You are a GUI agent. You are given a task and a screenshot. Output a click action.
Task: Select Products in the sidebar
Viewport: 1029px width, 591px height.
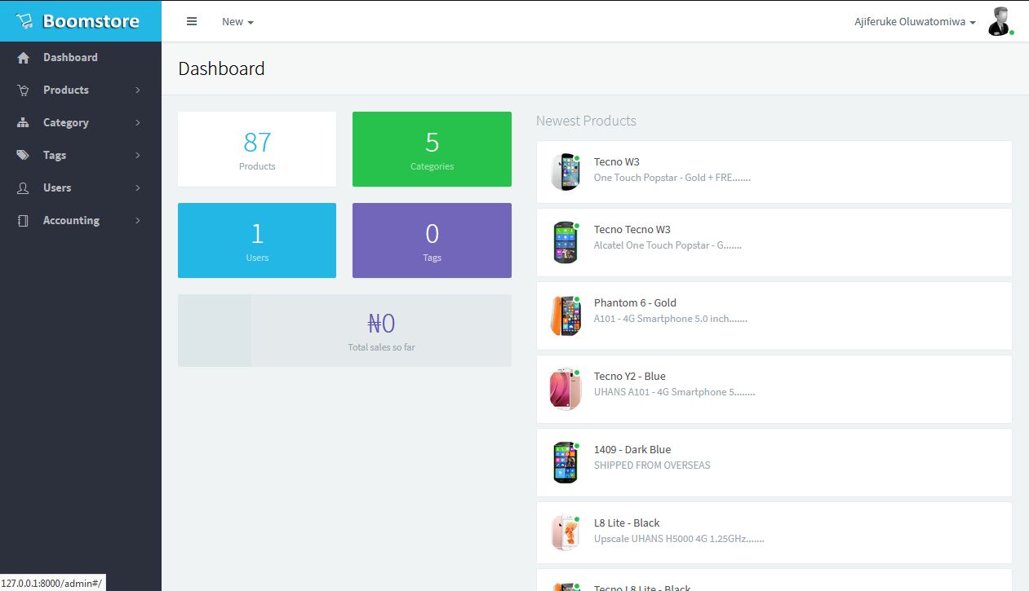click(81, 90)
